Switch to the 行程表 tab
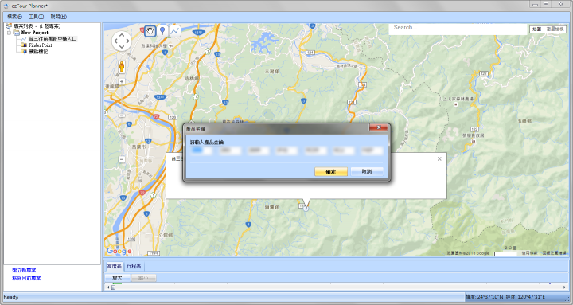The width and height of the screenshot is (573, 305). click(134, 266)
